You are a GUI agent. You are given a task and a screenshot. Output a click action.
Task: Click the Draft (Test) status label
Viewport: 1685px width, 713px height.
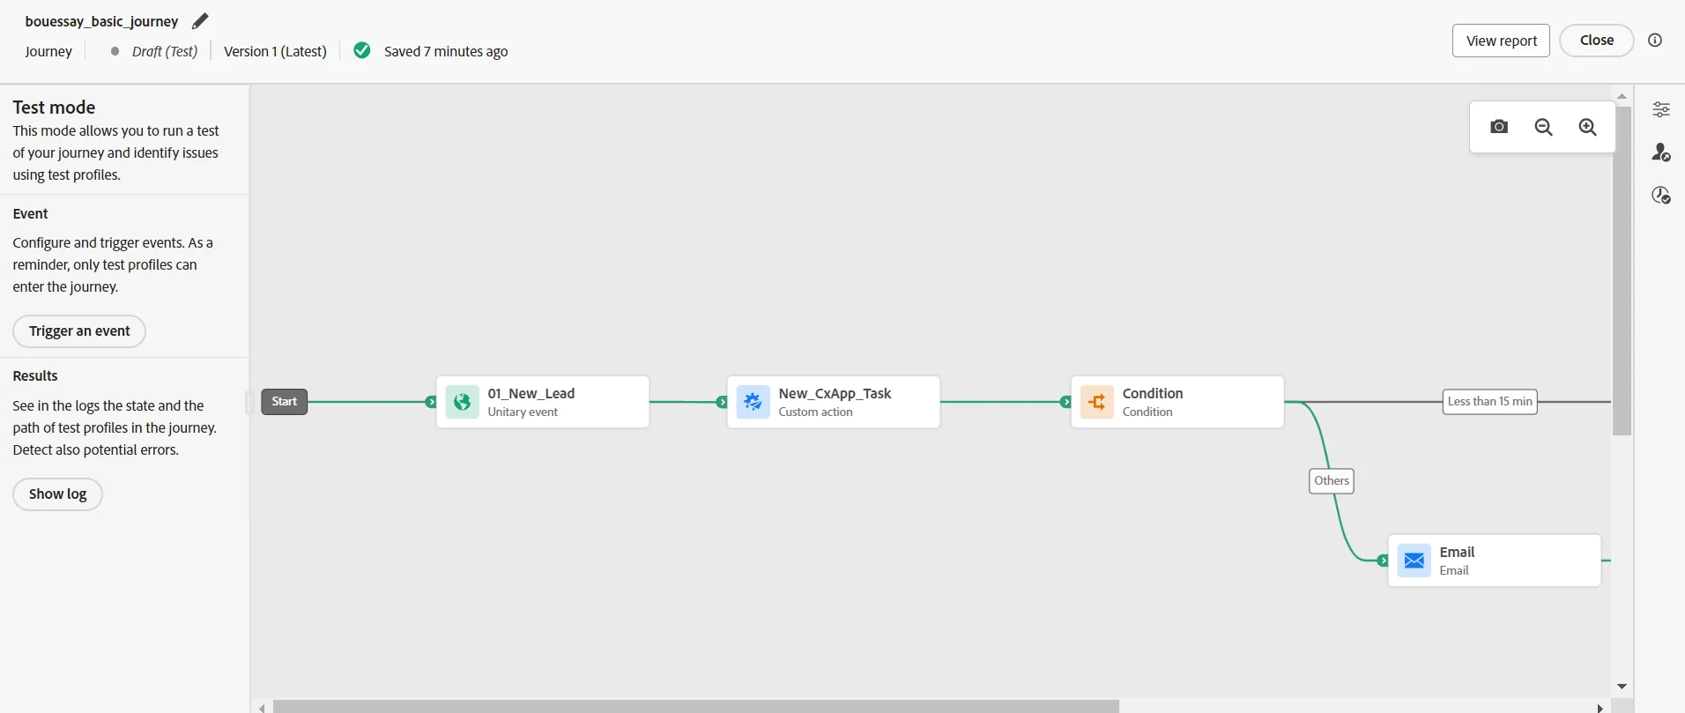164,51
